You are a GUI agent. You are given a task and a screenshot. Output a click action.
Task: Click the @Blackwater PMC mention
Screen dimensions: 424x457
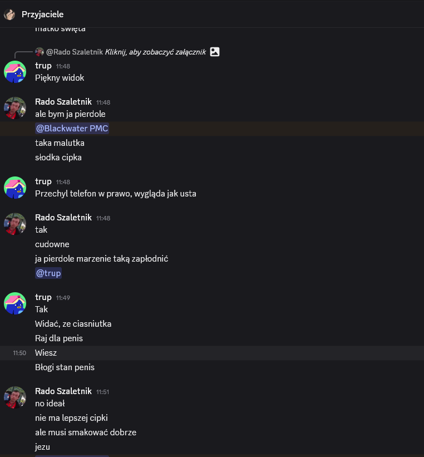pos(72,129)
